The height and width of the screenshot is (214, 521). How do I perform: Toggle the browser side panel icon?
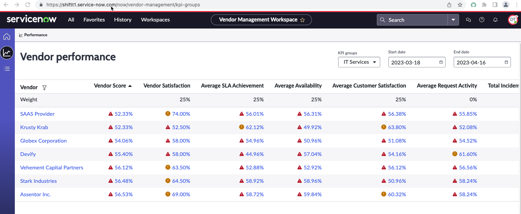coord(495,5)
